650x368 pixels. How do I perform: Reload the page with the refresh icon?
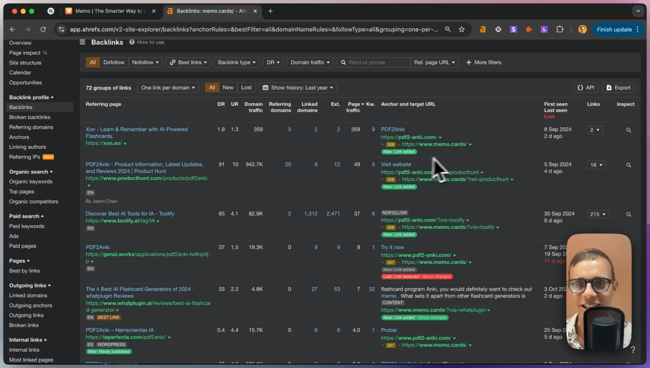click(x=43, y=29)
